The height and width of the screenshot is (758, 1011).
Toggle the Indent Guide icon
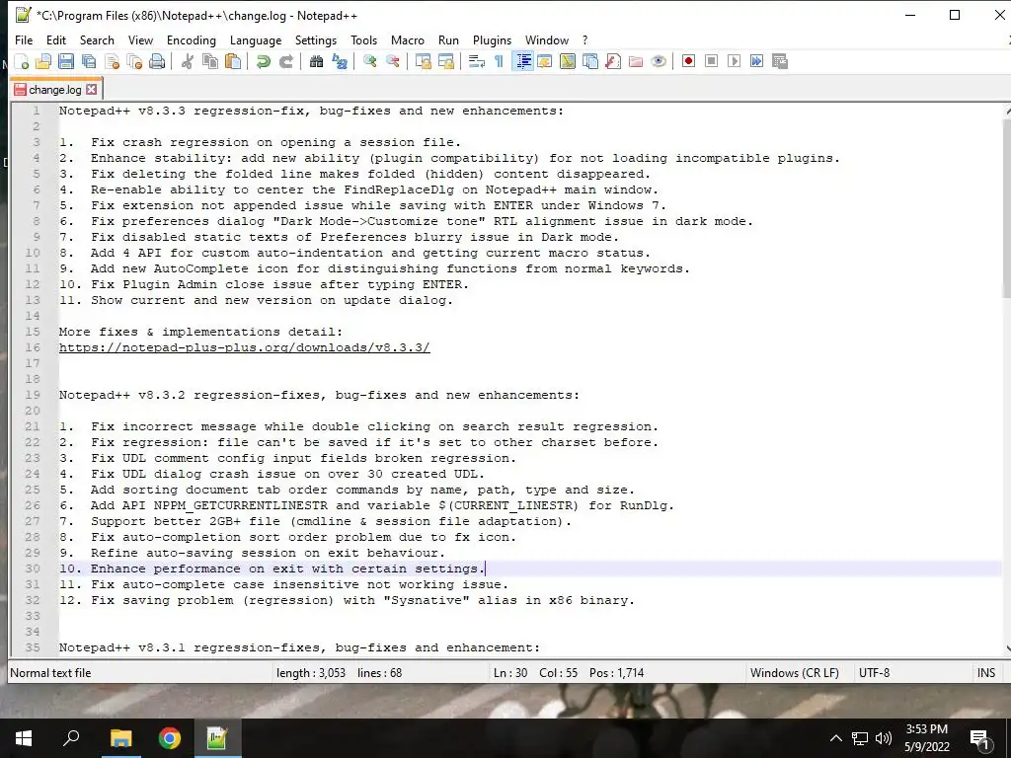point(522,61)
